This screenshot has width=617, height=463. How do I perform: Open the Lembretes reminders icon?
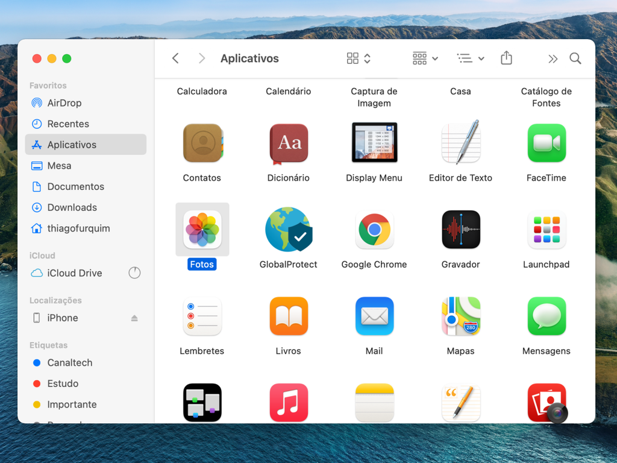pyautogui.click(x=202, y=316)
